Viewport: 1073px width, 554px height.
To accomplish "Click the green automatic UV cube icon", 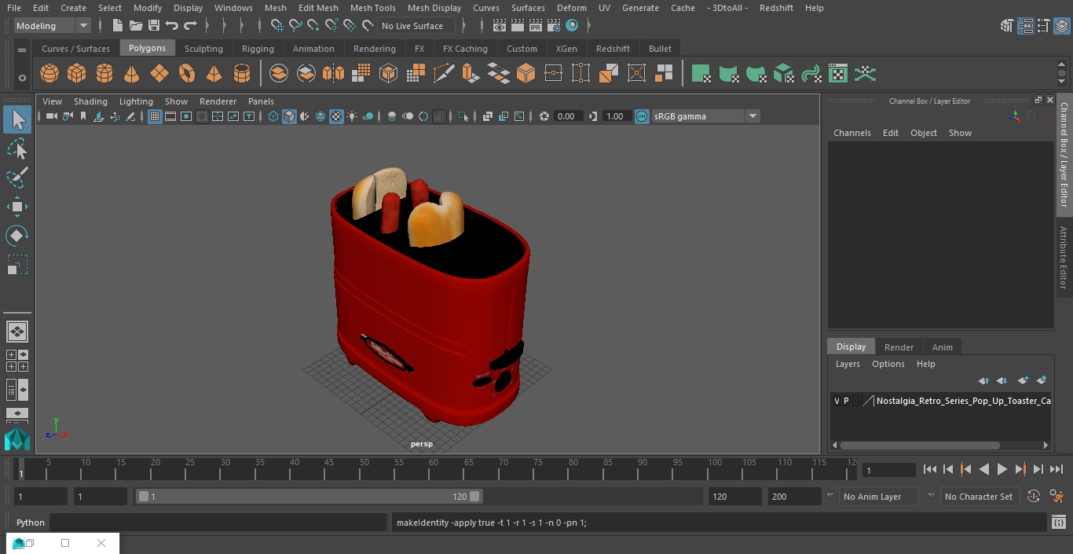I will tap(783, 74).
